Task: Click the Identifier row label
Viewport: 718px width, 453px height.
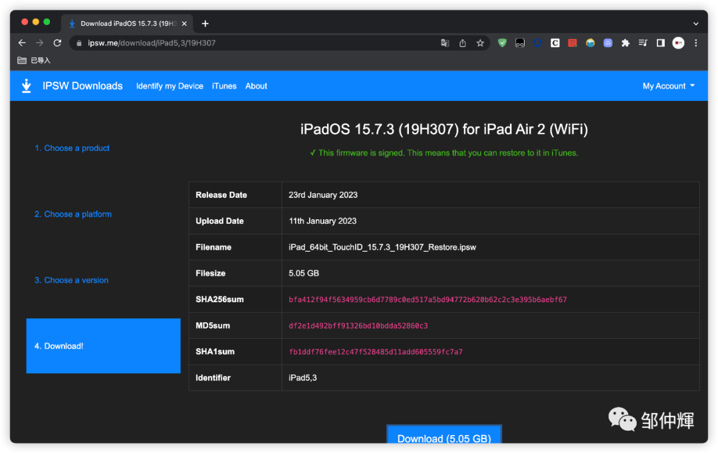Action: 213,378
